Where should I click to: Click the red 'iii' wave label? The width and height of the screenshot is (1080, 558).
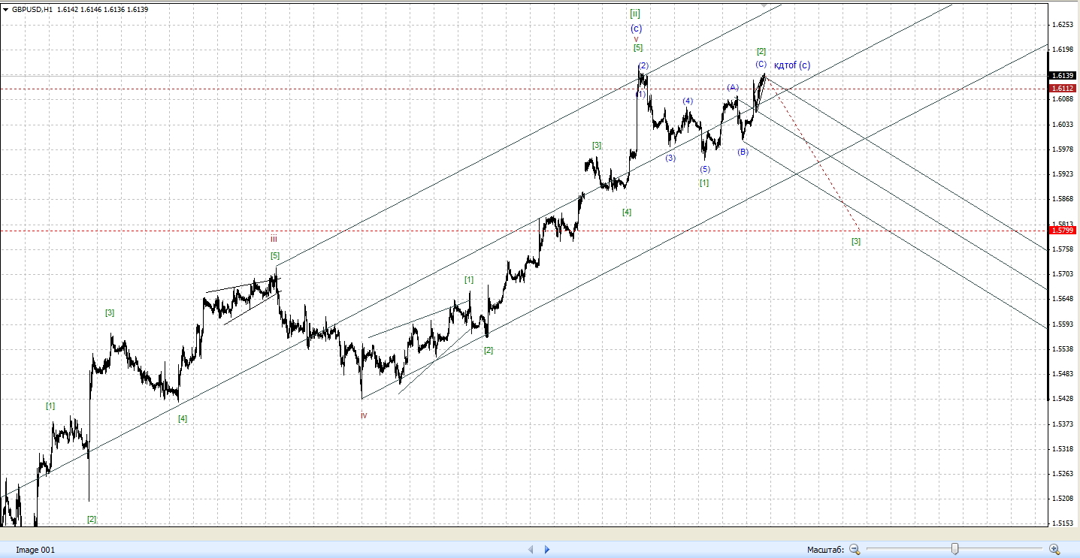274,239
